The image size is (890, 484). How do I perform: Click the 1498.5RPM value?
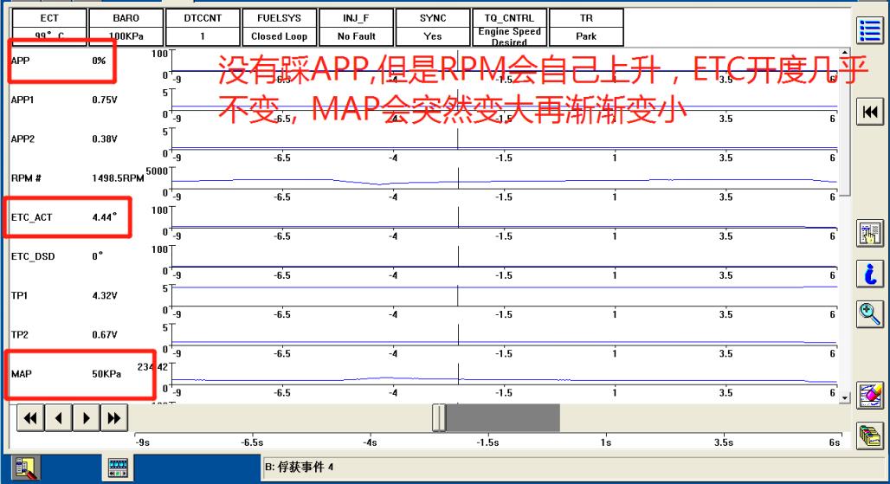[118, 178]
